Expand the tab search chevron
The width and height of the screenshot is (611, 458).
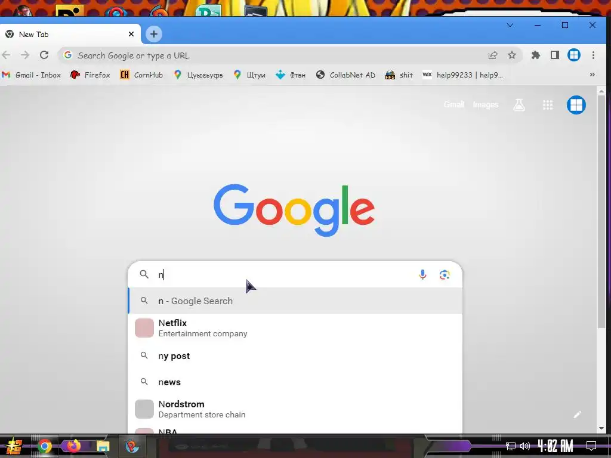(510, 25)
